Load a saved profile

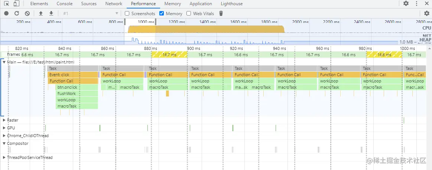pyautogui.click(x=41, y=13)
